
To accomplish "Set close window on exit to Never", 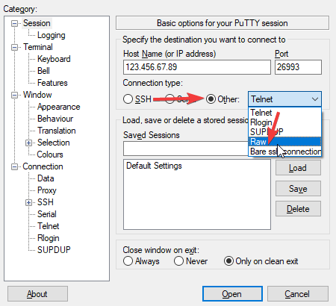I will point(178,261).
